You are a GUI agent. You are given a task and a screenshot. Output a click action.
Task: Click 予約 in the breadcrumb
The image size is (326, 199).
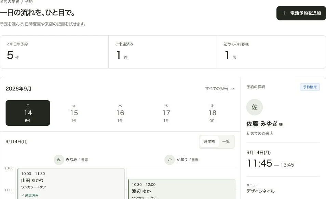pyautogui.click(x=29, y=2)
